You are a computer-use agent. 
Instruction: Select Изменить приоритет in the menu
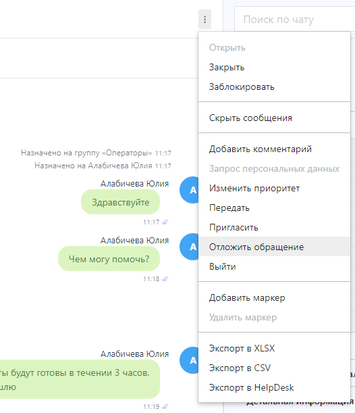pyautogui.click(x=274, y=188)
